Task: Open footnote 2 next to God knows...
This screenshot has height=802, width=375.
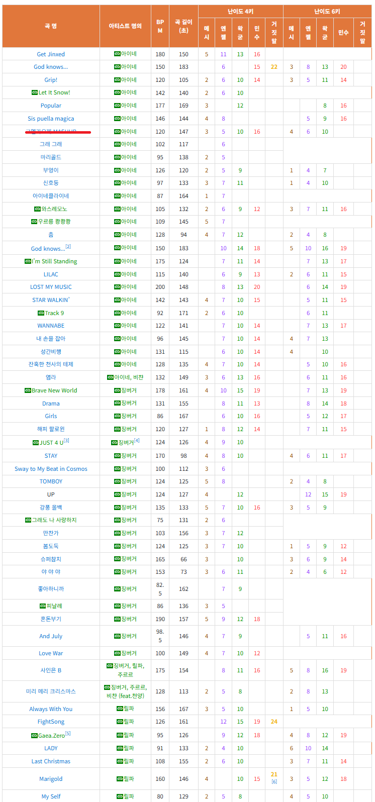Action: [x=68, y=247]
